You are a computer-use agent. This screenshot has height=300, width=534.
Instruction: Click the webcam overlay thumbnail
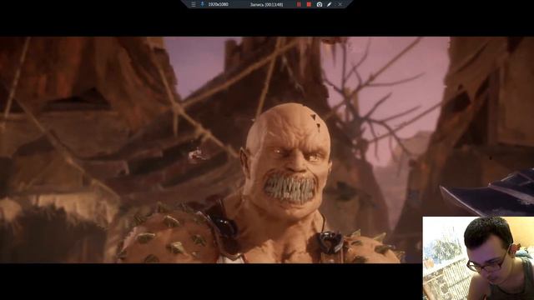click(478, 258)
